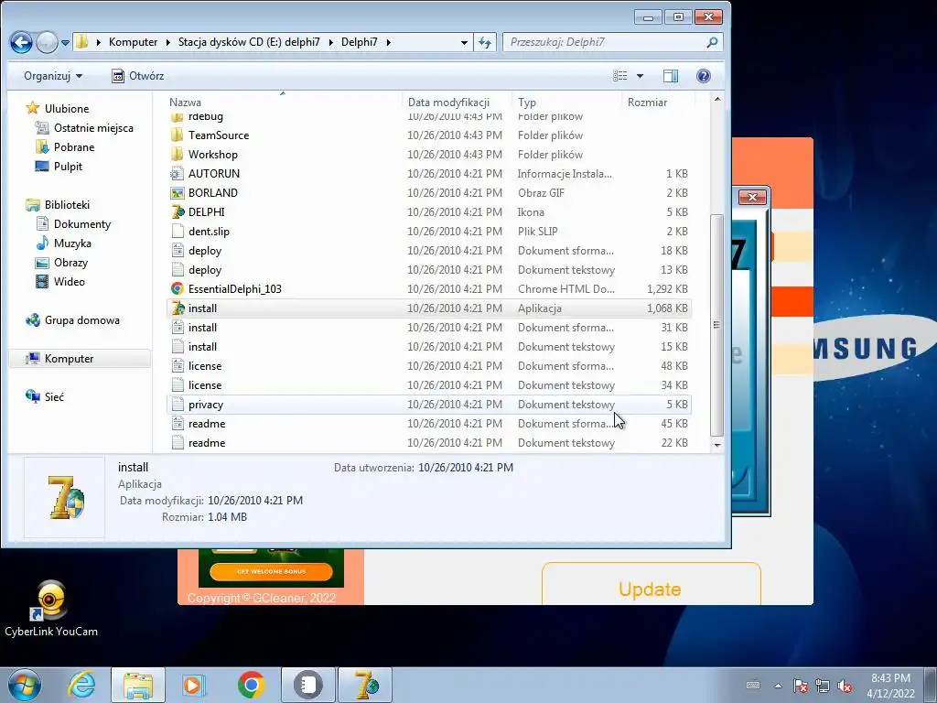Launch Internet Explorer from the taskbar
937x703 pixels.
[x=81, y=685]
